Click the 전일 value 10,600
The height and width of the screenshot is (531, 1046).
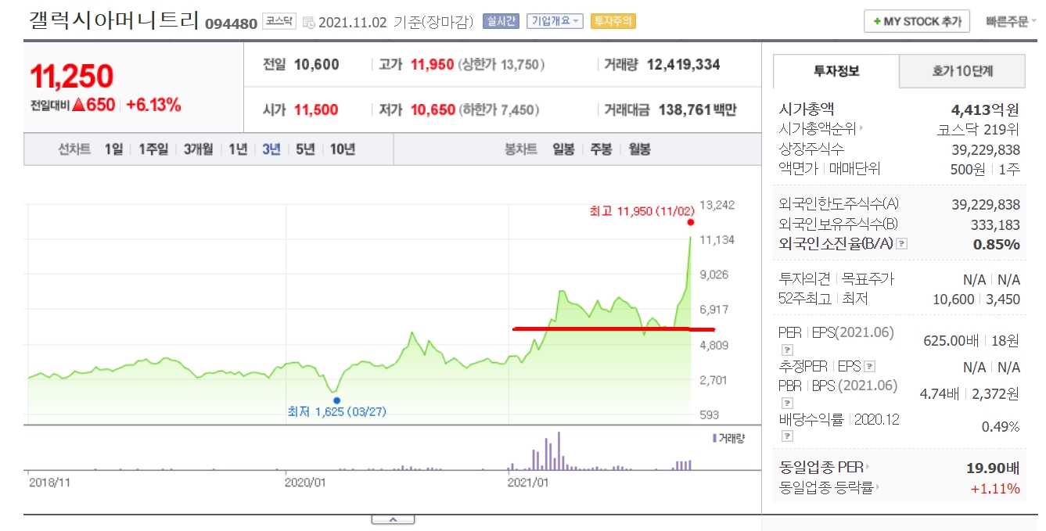317,64
